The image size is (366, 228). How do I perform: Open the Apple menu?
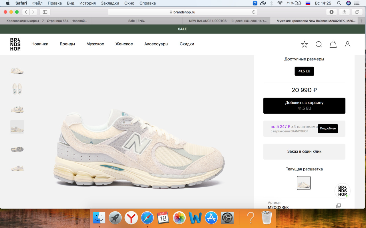(x=8, y=3)
